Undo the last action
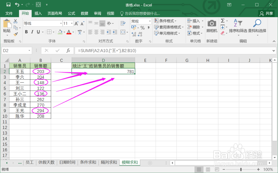The height and width of the screenshot is (173, 278). point(17,5)
